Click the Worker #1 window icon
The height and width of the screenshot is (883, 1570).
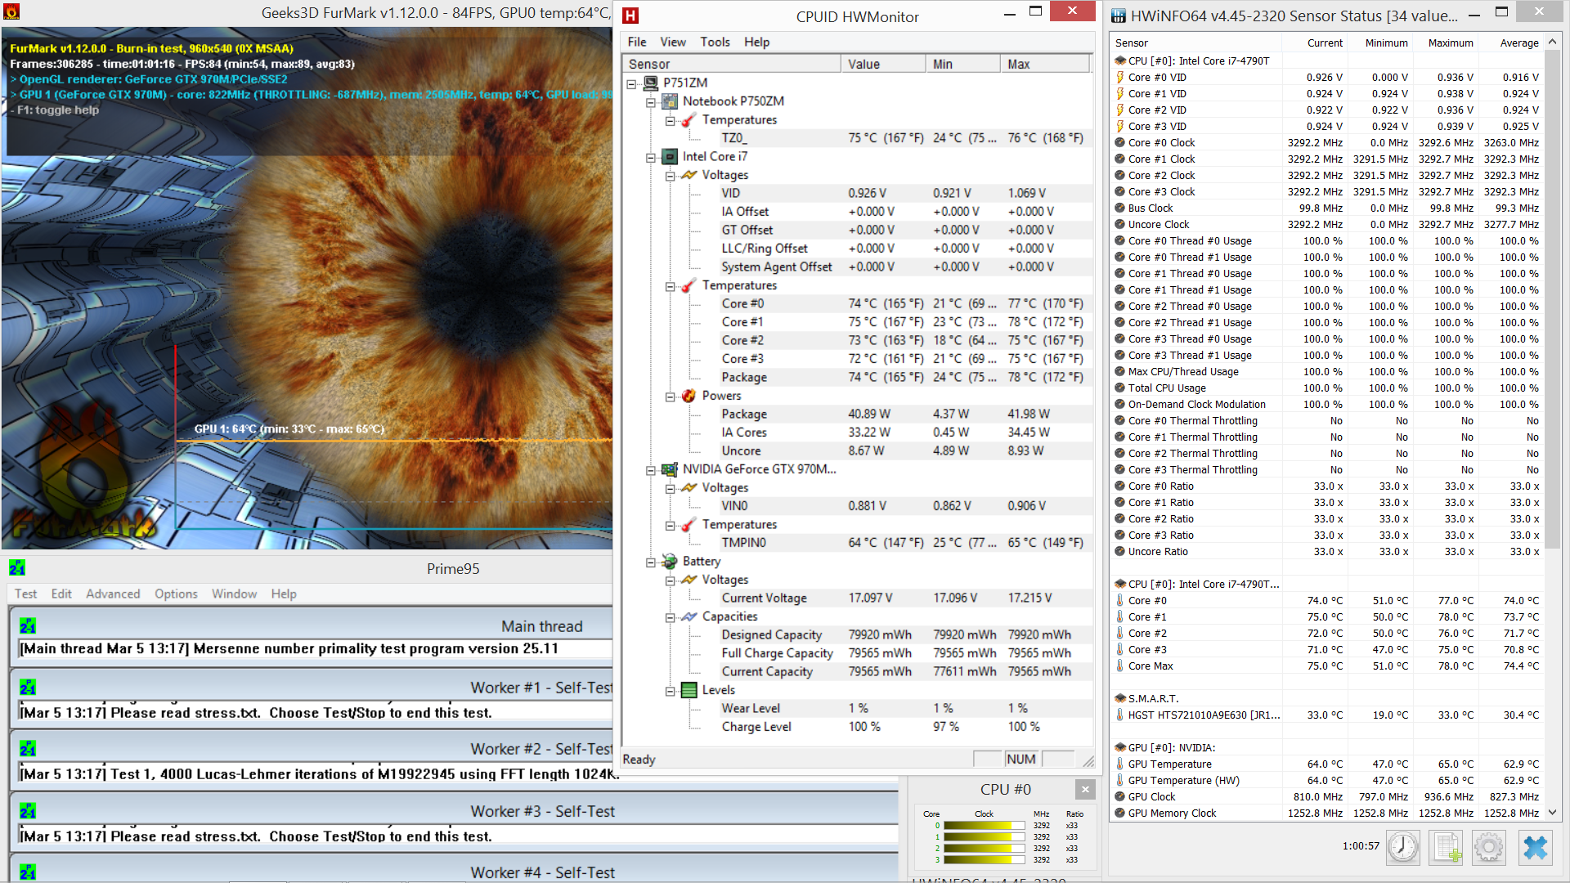pos(28,688)
